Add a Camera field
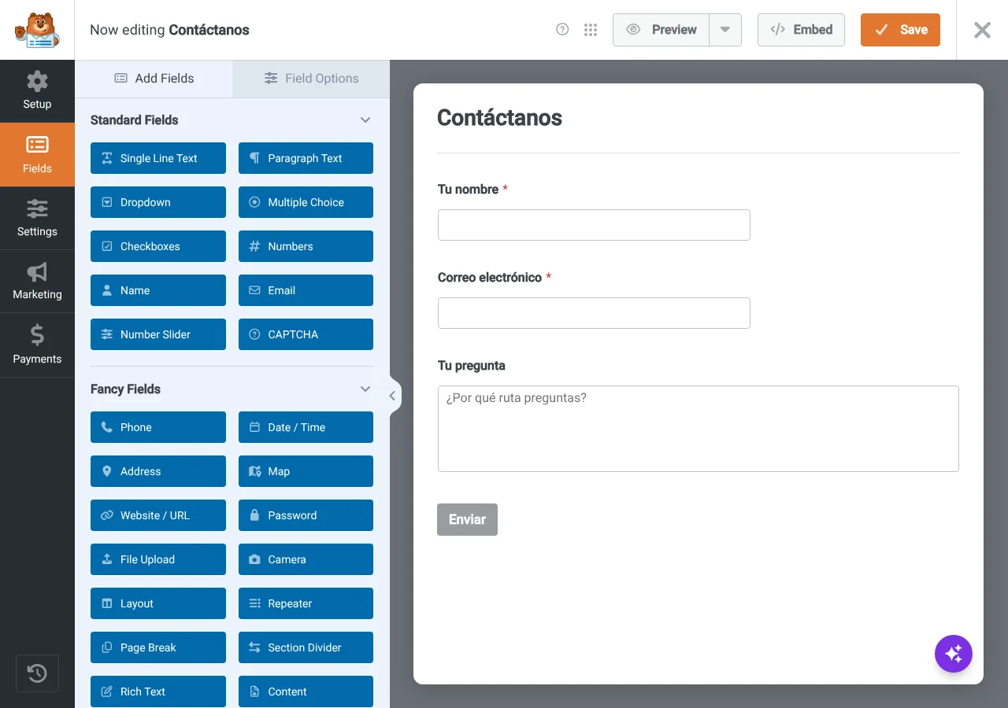Screen dimensions: 1008x708 tap(306, 559)
